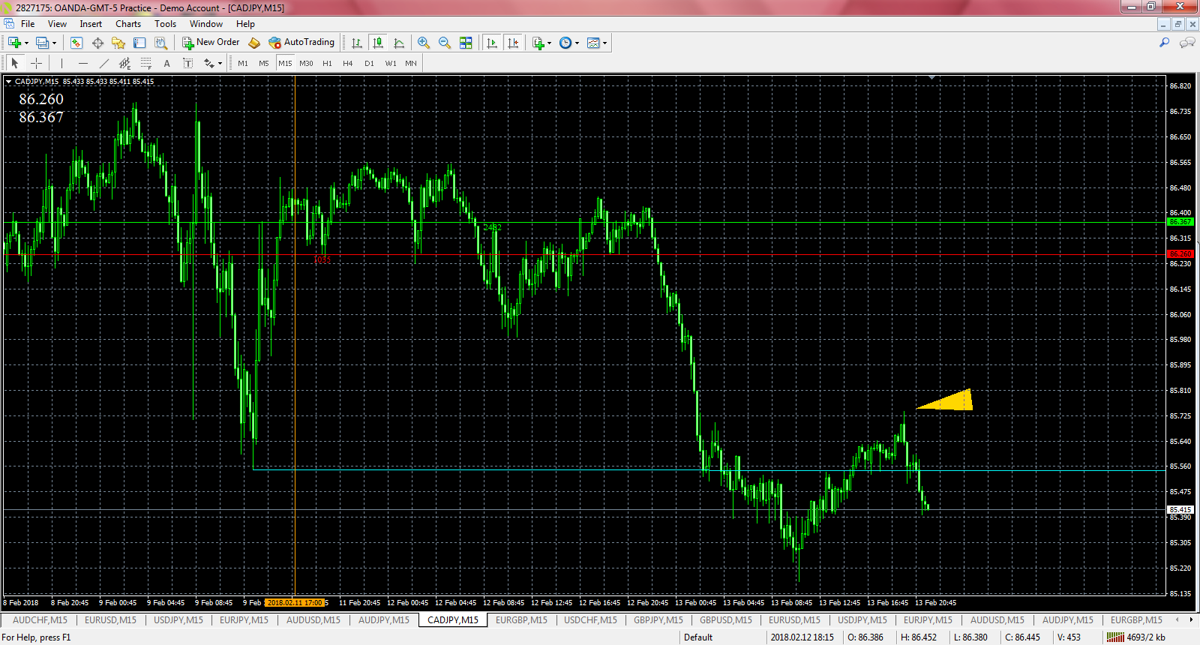Switch to the USDCHF,M15 chart tab

click(x=590, y=620)
